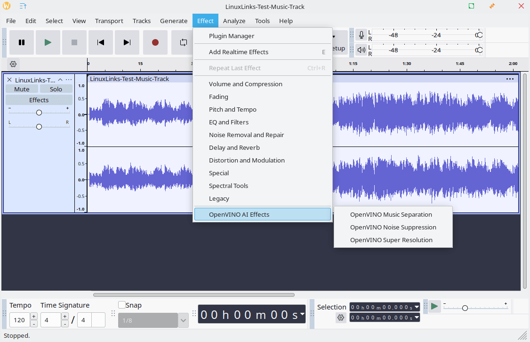This screenshot has height=342, width=530.
Task: Expand the Pitch and Tempo submenu
Action: pos(263,109)
